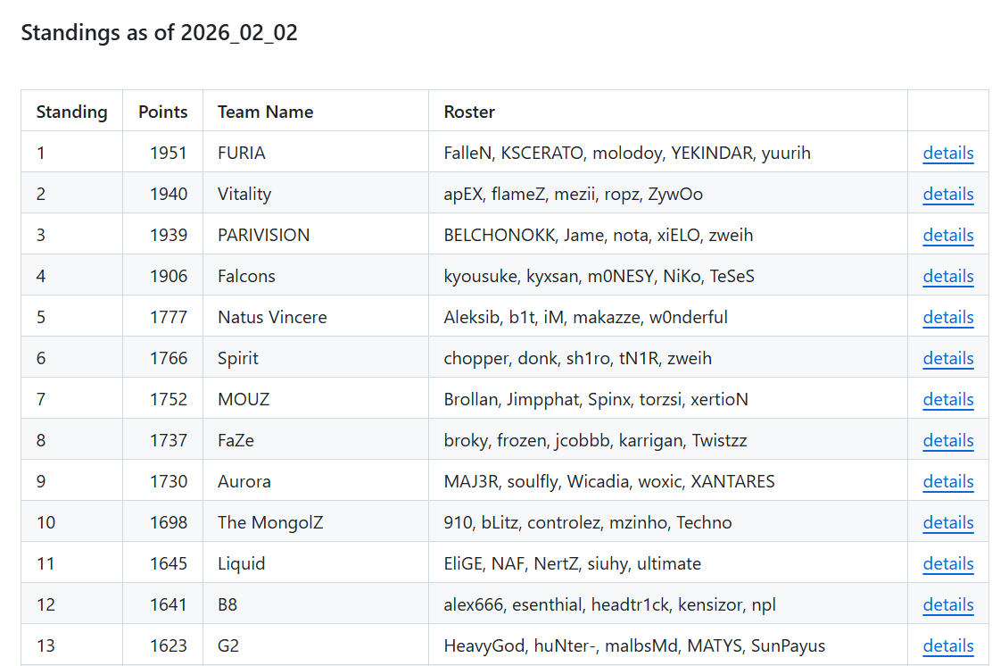Open details link for FURIA

tap(947, 154)
